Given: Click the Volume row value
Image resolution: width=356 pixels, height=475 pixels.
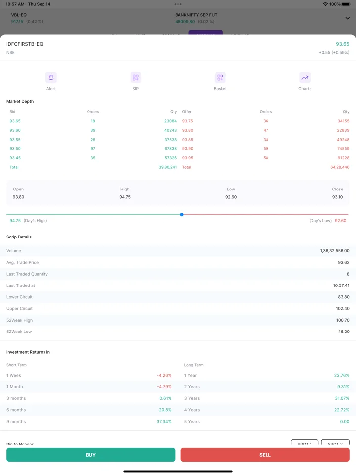Looking at the screenshot, I should coord(335,251).
